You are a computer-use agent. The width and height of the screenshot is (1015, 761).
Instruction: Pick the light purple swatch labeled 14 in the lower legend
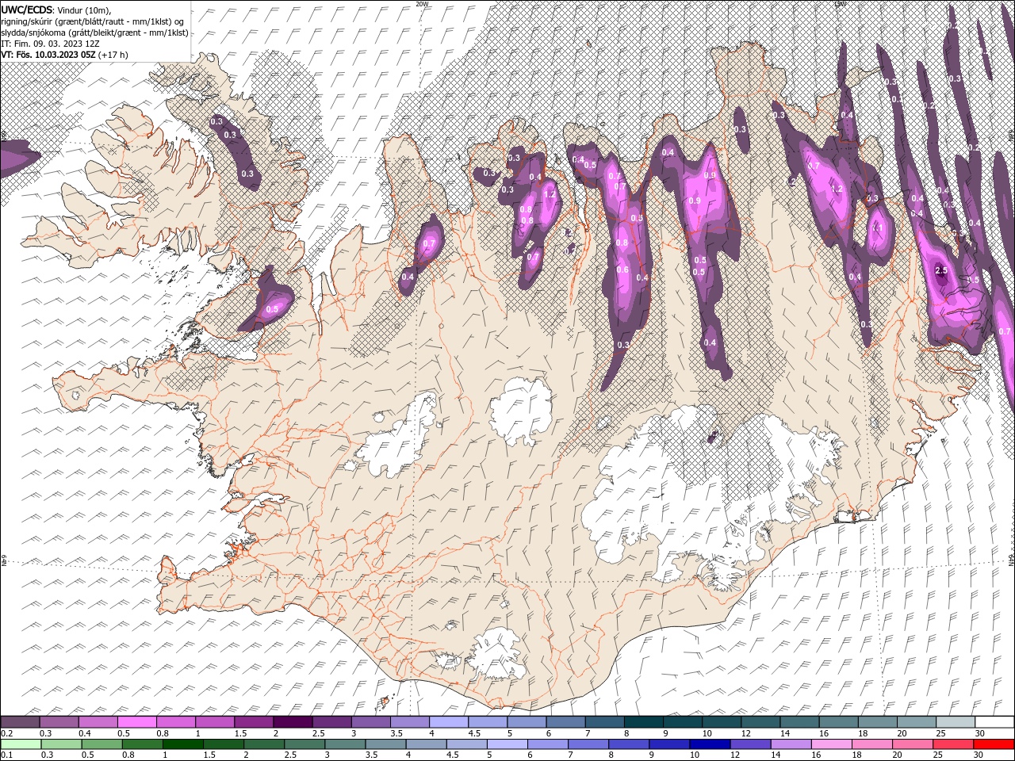coord(791,744)
